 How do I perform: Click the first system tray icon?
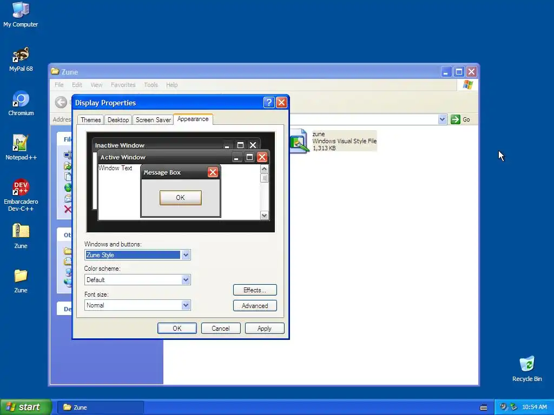pyautogui.click(x=503, y=407)
